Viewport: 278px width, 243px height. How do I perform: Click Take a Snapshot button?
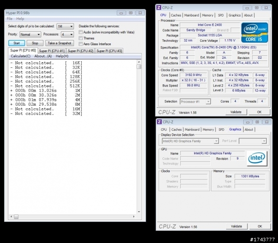coord(60,43)
